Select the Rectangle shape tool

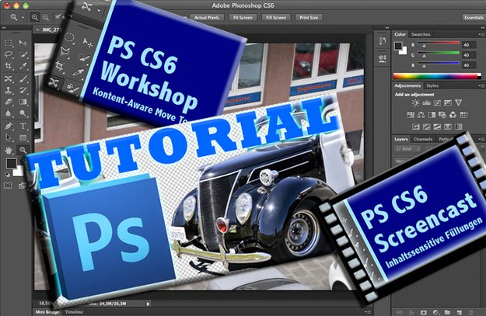pos(23,137)
